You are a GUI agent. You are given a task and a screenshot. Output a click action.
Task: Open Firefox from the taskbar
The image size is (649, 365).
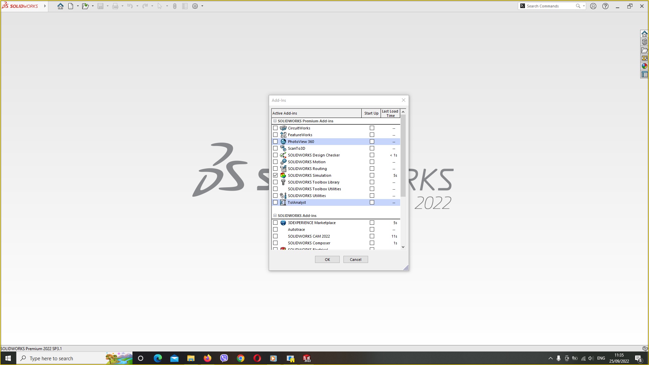[208, 358]
